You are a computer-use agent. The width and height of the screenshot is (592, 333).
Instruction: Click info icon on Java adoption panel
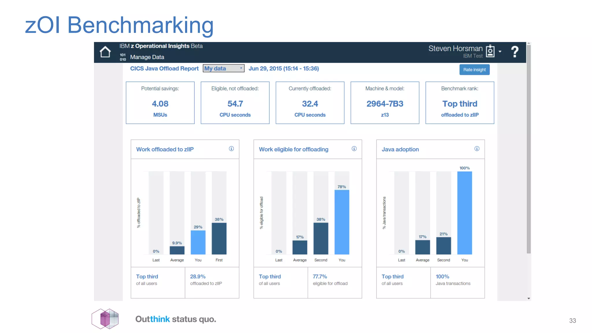(477, 149)
